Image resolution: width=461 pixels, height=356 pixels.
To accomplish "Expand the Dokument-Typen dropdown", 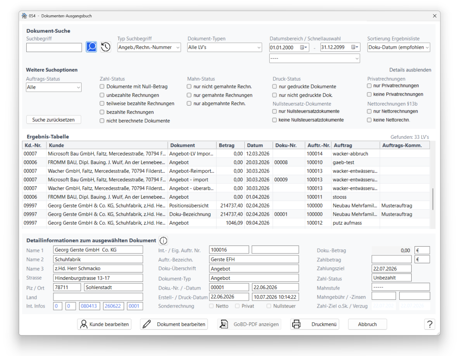I will click(225, 47).
